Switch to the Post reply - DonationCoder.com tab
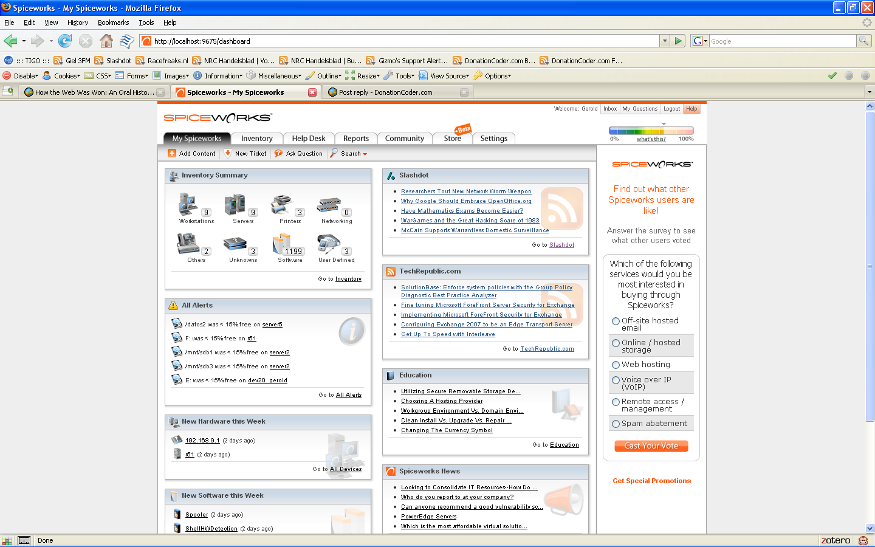This screenshot has width=875, height=547. point(398,92)
